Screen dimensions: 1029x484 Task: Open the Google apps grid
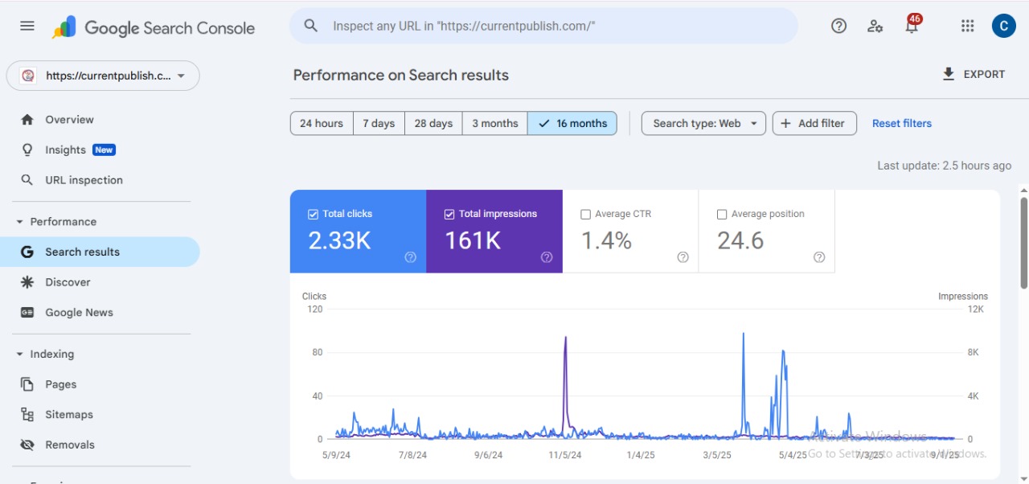tap(967, 26)
